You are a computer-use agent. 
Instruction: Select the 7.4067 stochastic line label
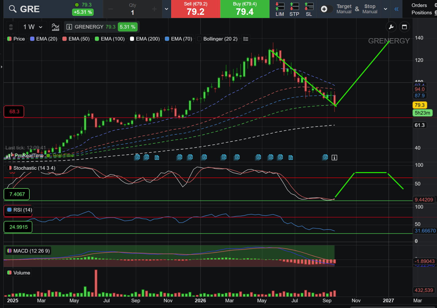[x=17, y=194]
